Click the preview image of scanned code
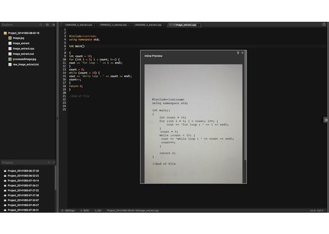This screenshot has width=329, height=234. click(193, 124)
